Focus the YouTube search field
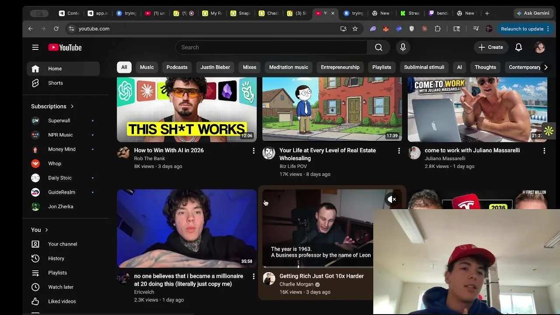The width and height of the screenshot is (560, 315). point(271,47)
